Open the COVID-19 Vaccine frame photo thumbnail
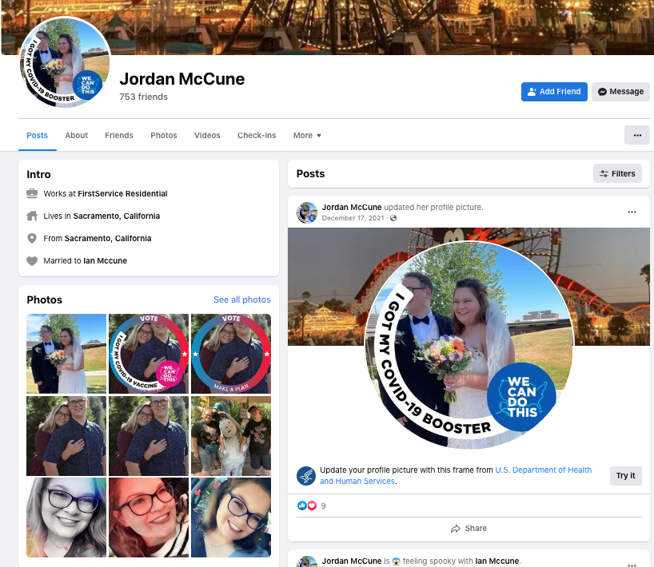 [149, 354]
